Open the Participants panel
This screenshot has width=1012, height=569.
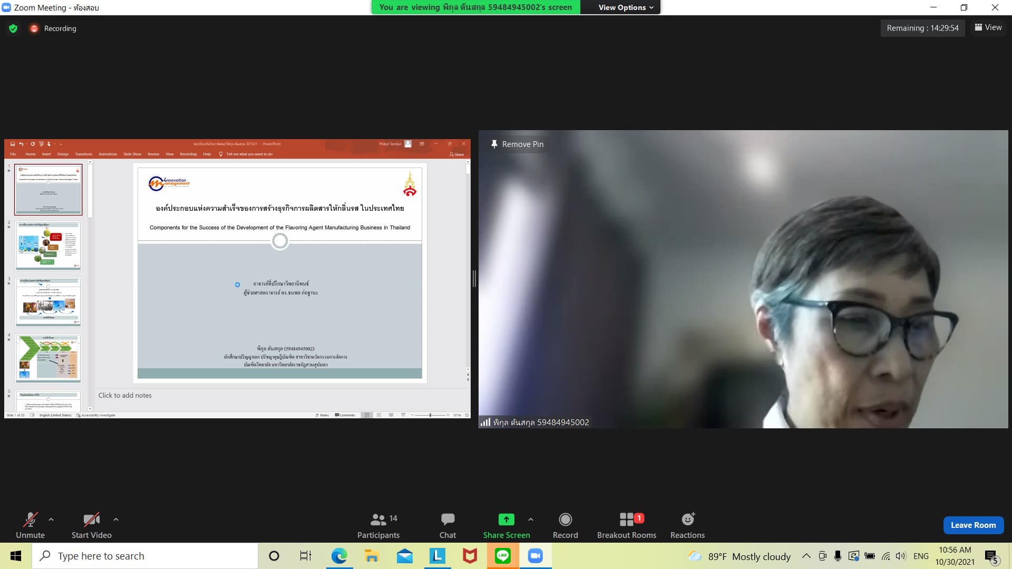378,525
